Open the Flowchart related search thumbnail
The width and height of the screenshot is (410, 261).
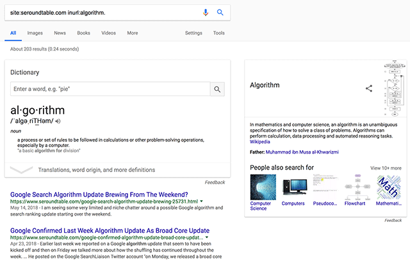point(357,187)
